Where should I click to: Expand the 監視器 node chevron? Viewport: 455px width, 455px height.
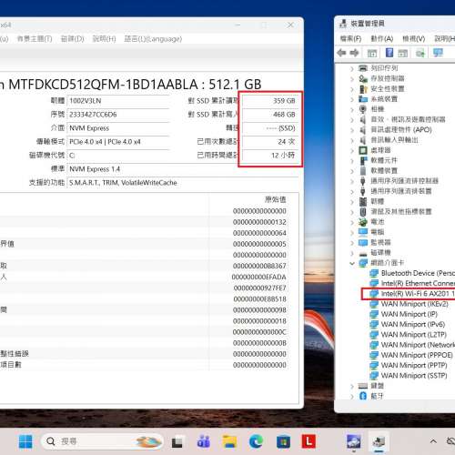pyautogui.click(x=352, y=243)
